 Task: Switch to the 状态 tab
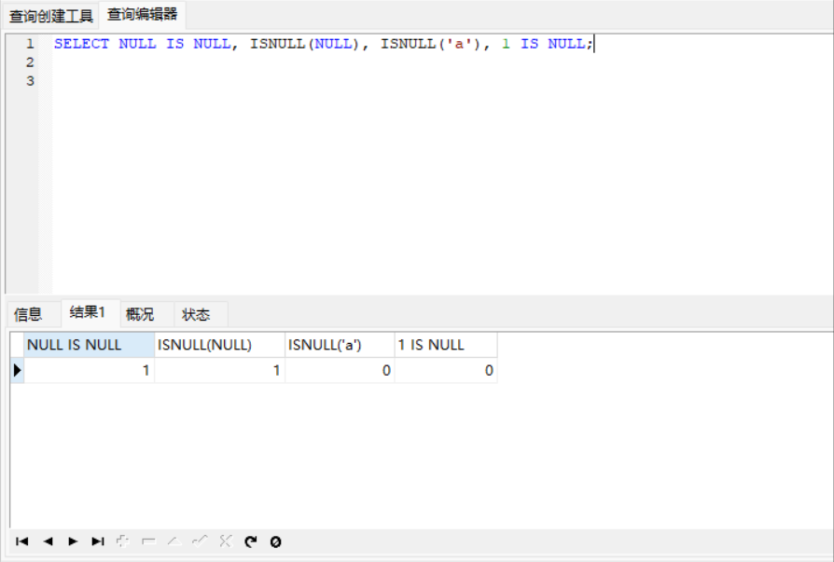click(196, 314)
